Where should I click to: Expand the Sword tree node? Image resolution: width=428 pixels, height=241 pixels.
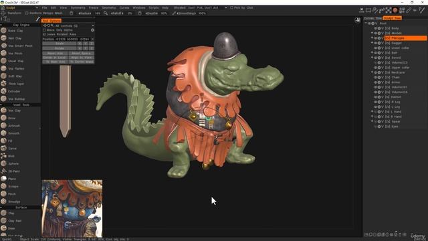[x=372, y=58]
